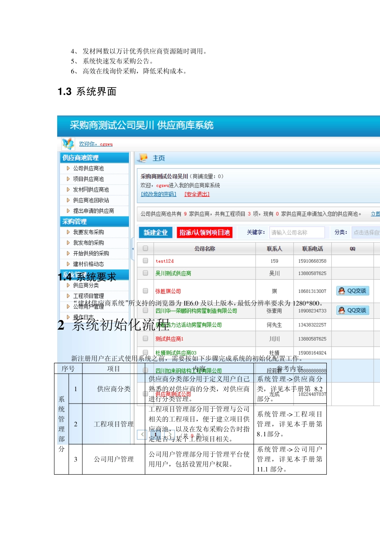Open the 分类 category selector dropdown

click(x=366, y=232)
